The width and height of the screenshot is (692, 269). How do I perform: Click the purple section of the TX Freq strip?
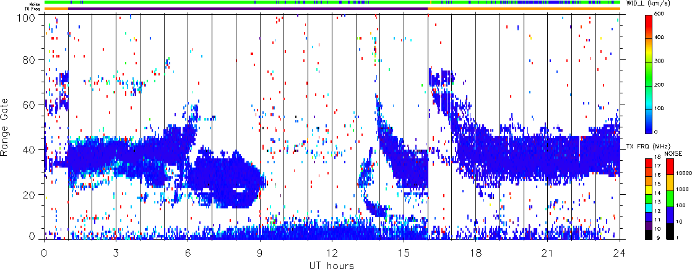pyautogui.click(x=248, y=9)
